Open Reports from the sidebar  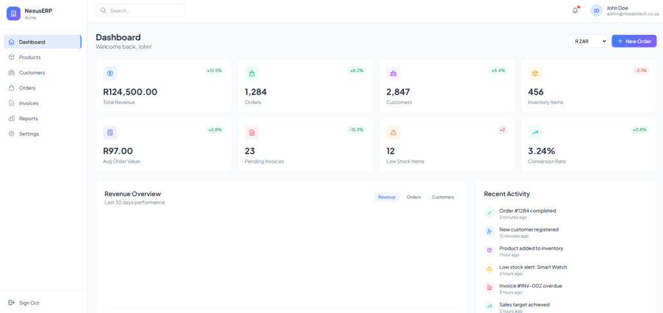coord(28,118)
